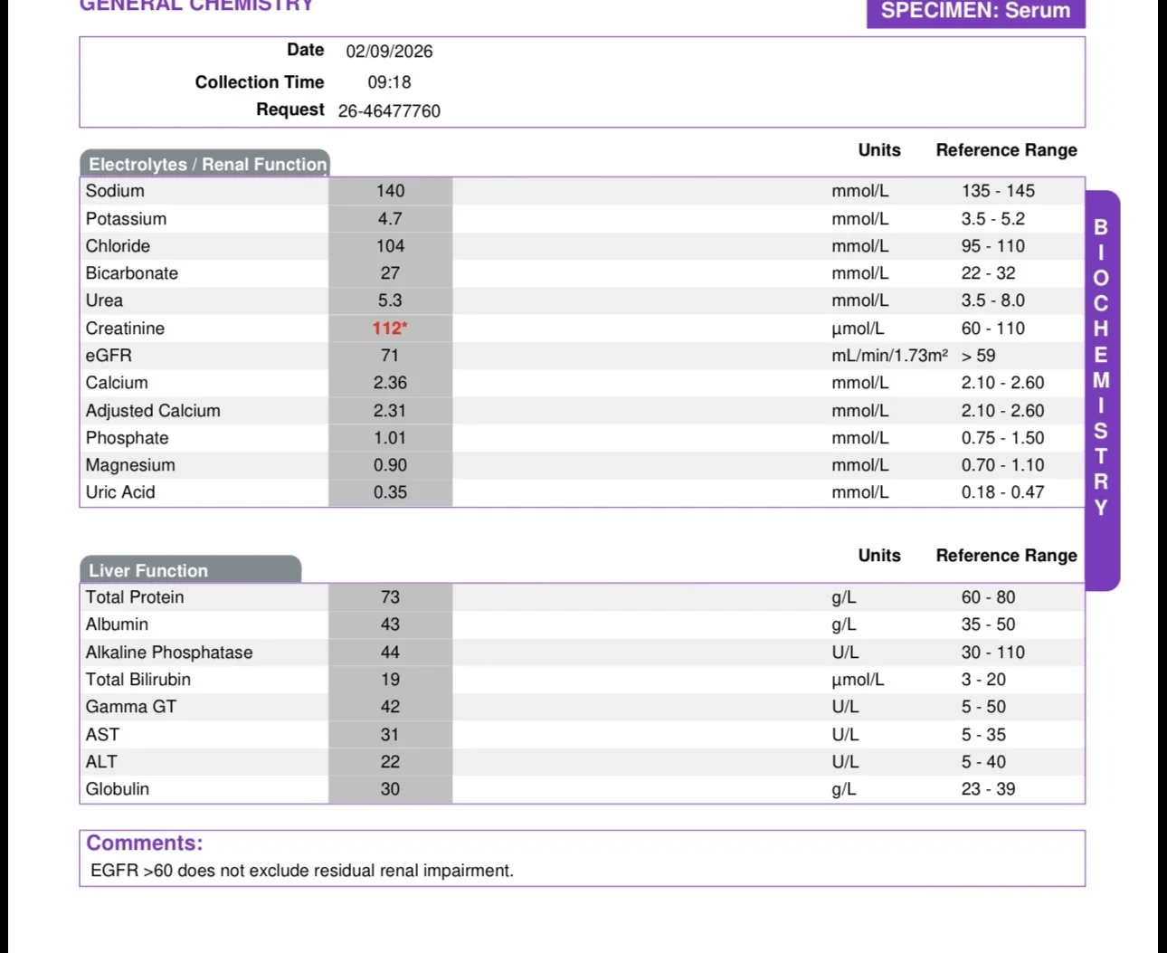The image size is (1167, 953).
Task: Click the flagged Creatinine value 112*
Action: coord(390,329)
